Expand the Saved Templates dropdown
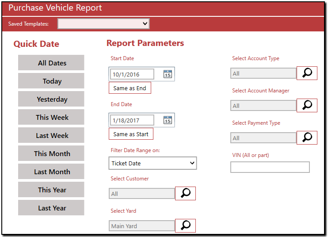The width and height of the screenshot is (328, 237). click(103, 23)
